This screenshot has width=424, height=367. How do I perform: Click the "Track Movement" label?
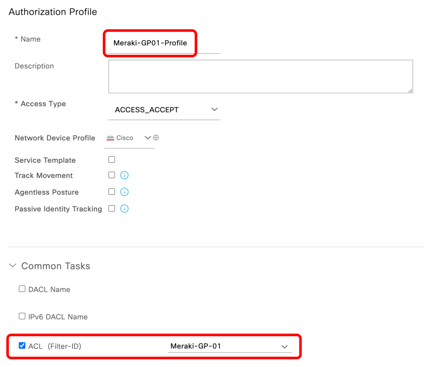click(x=44, y=175)
